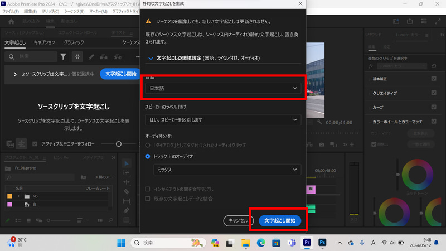
Task: Click the Windows taskbar search box
Action: (168, 243)
